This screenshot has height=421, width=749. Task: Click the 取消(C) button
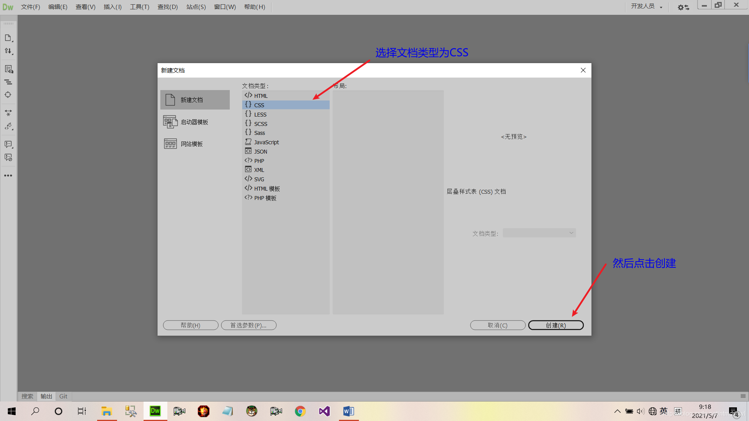(x=497, y=325)
